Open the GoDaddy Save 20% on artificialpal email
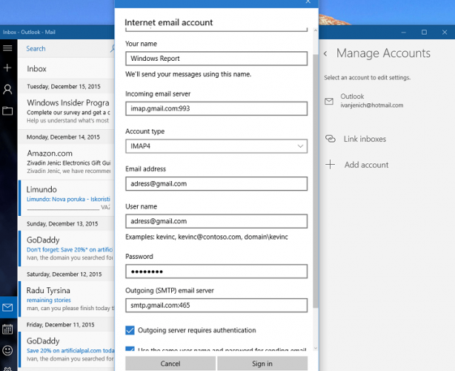This screenshot has width=455, height=371. pyautogui.click(x=67, y=349)
